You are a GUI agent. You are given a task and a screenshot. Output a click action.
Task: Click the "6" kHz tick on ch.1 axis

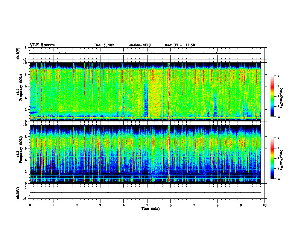(x=26, y=86)
